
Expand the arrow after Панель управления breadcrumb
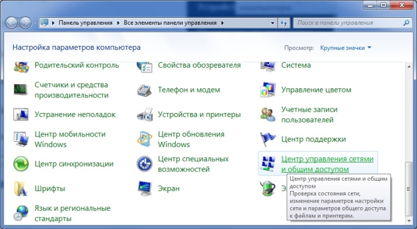coord(118,23)
